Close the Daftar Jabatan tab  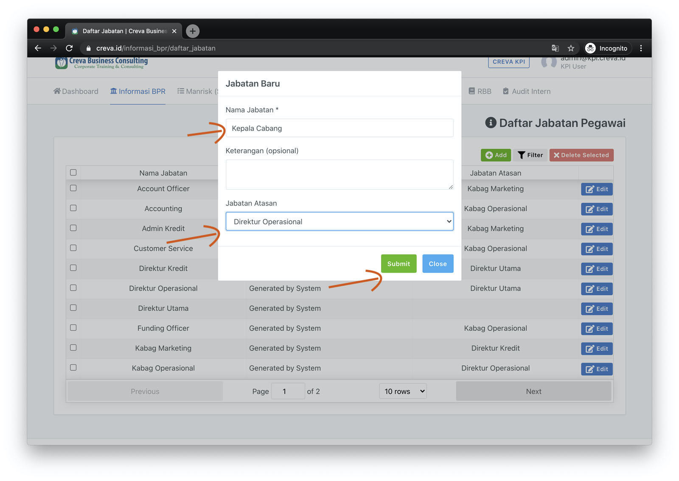174,31
